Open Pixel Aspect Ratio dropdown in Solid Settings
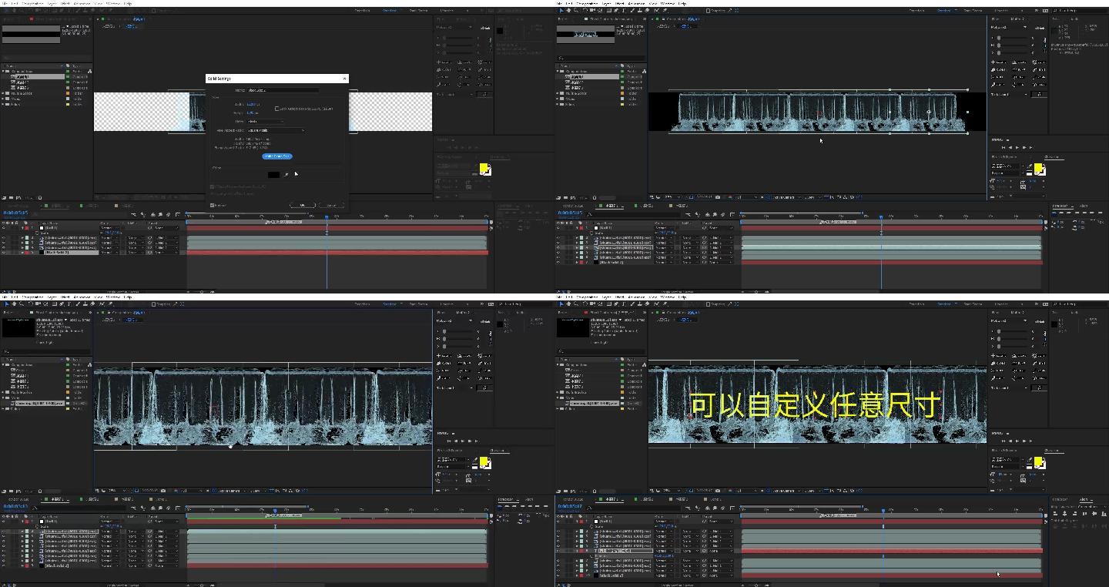The image size is (1109, 587). pos(276,131)
